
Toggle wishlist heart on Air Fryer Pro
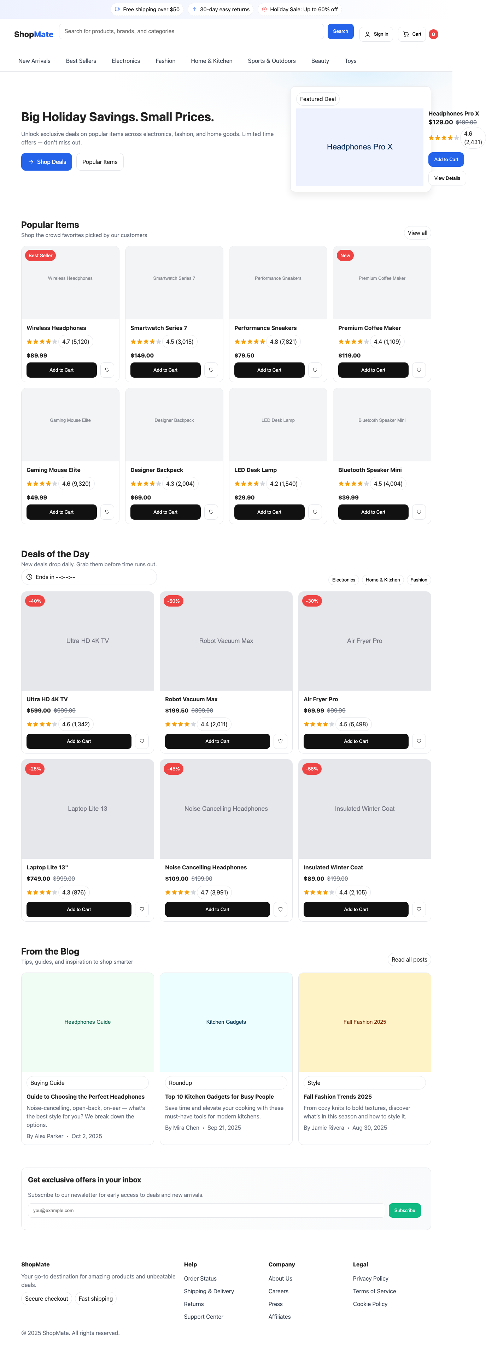point(418,741)
